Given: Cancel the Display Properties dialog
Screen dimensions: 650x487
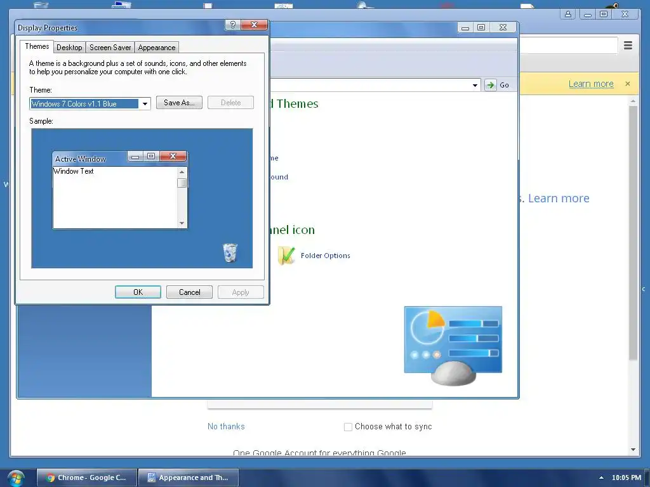Looking at the screenshot, I should pos(189,292).
